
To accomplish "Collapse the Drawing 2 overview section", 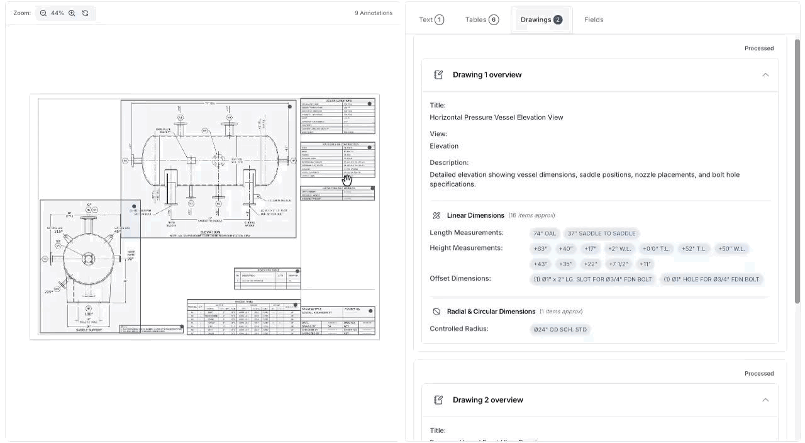I will [765, 400].
